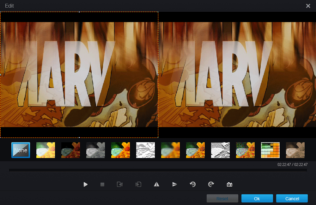Confirm edits with the Ok button
Viewport: 316px width, 205px height.
coord(257,199)
